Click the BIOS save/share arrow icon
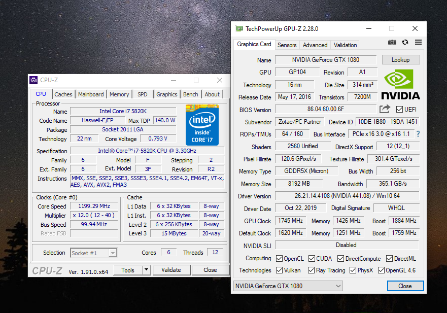This screenshot has width=447, height=313. [x=385, y=109]
